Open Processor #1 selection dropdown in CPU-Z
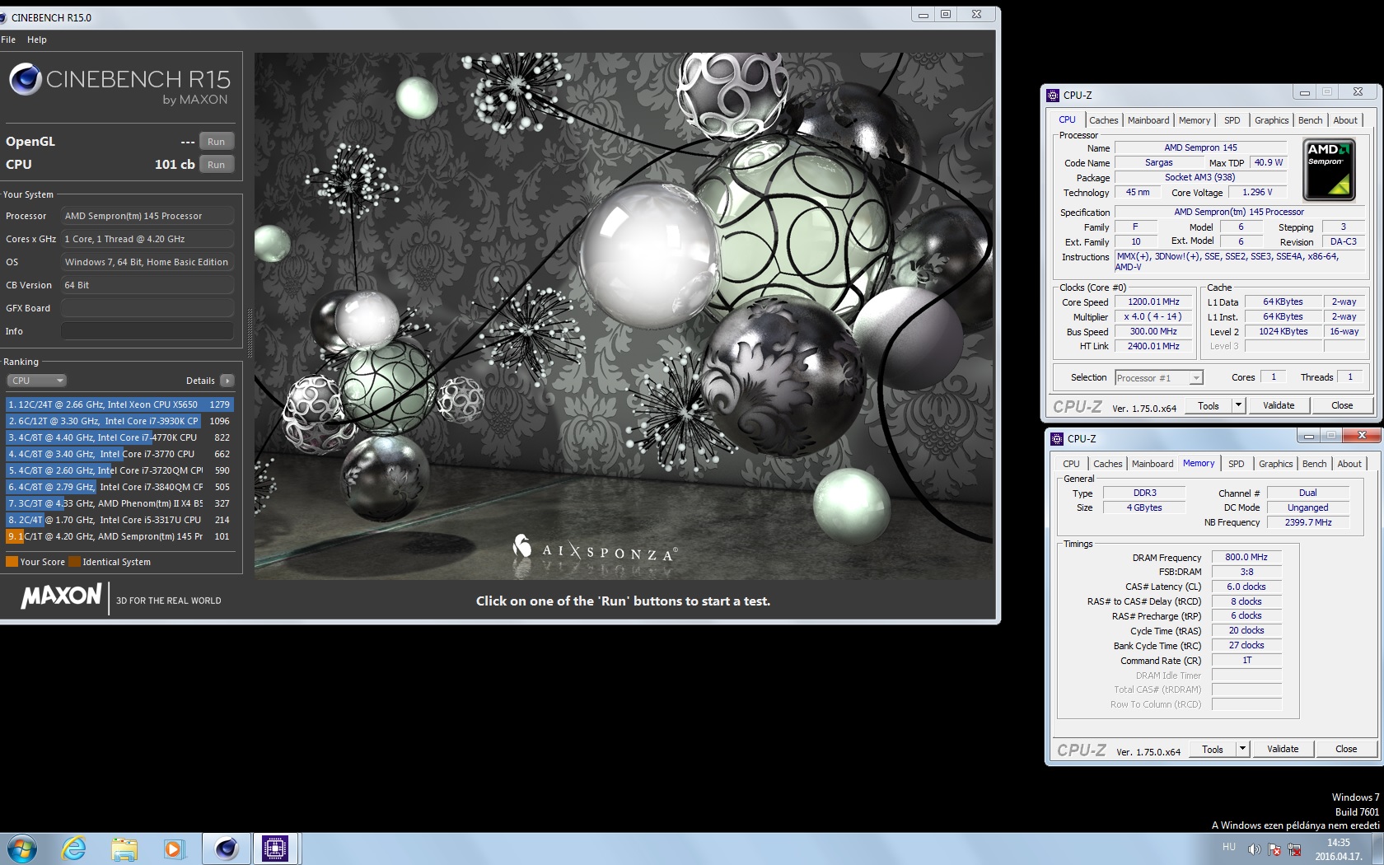The image size is (1384, 865). [1159, 378]
